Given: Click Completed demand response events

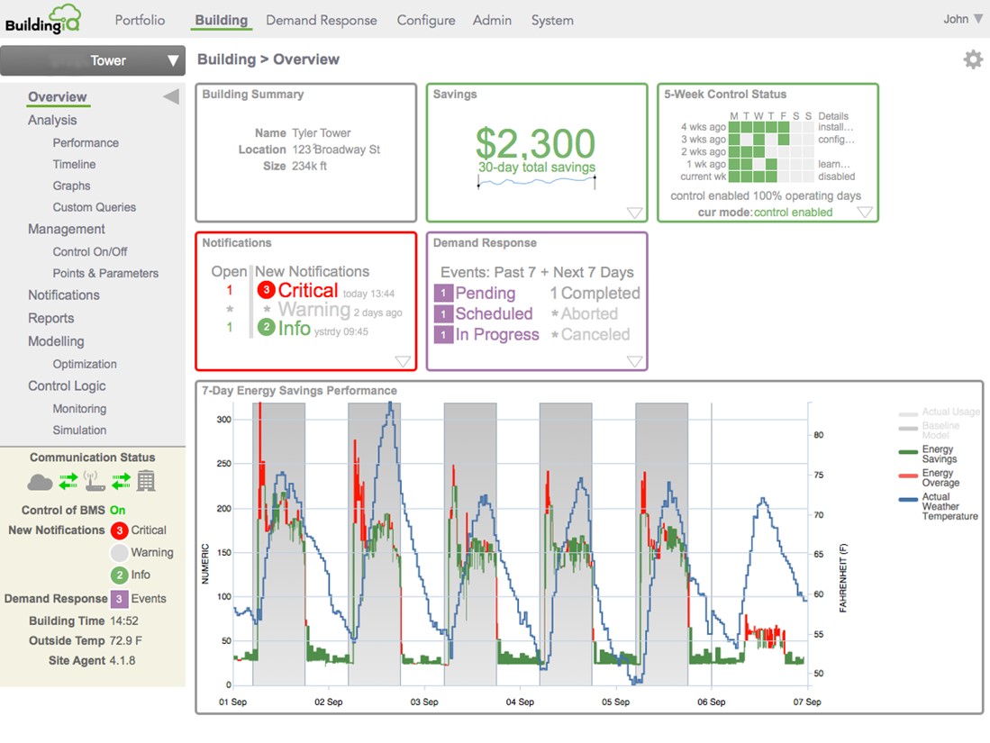Looking at the screenshot, I should (x=595, y=293).
